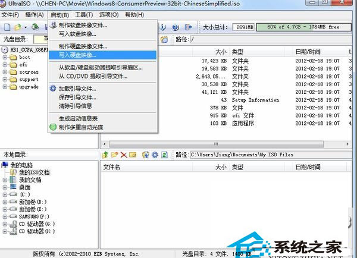
Task: Click the scrollbar left arrow in image list
Action: click(x=105, y=144)
